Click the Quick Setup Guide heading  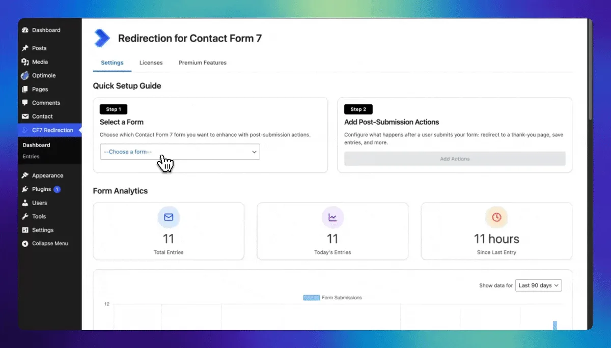tap(127, 86)
